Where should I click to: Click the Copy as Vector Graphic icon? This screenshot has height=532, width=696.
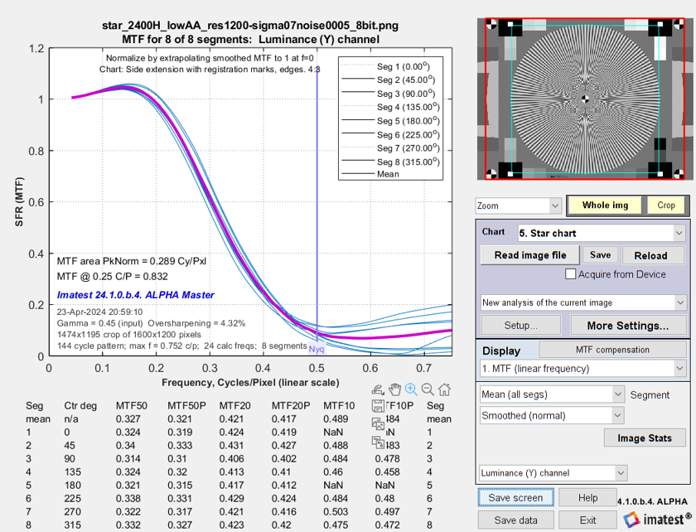click(378, 441)
